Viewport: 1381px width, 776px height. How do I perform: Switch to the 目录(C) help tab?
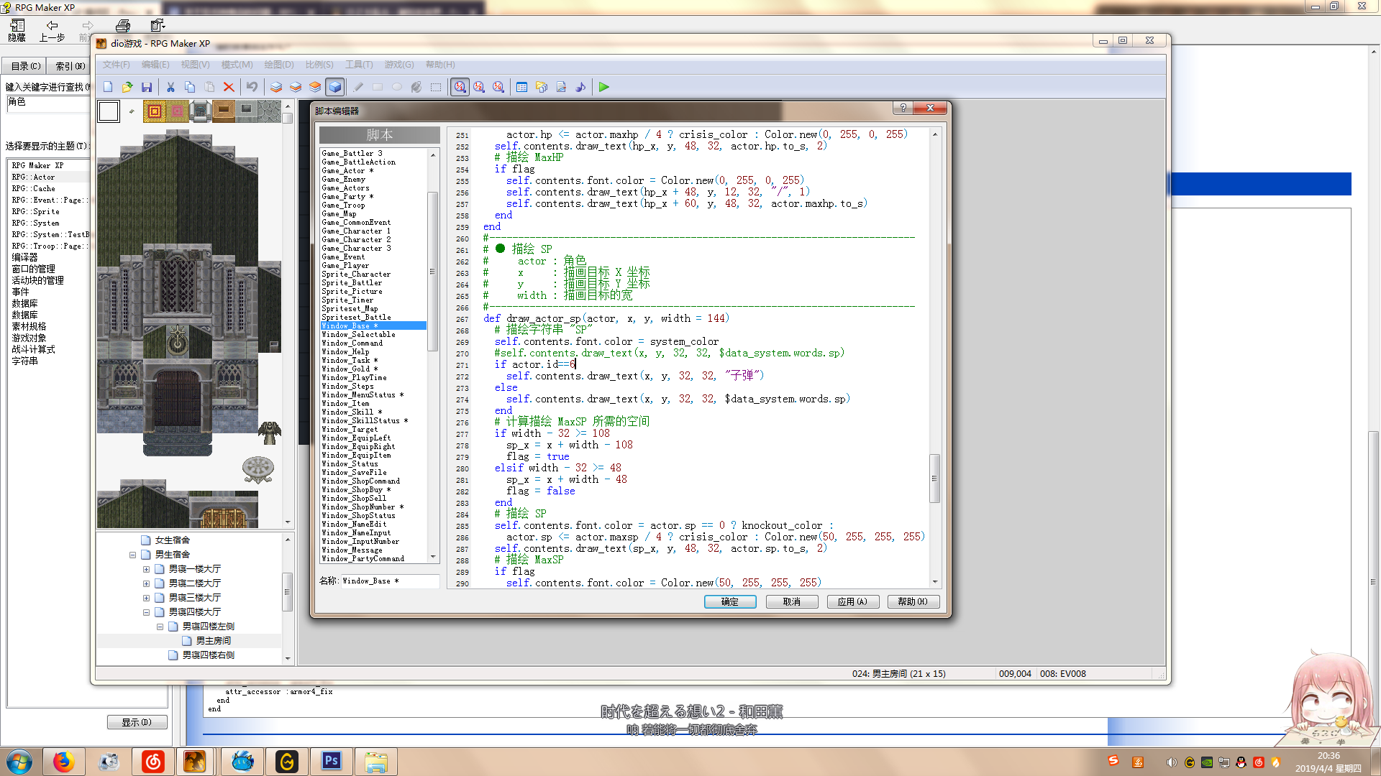(25, 66)
